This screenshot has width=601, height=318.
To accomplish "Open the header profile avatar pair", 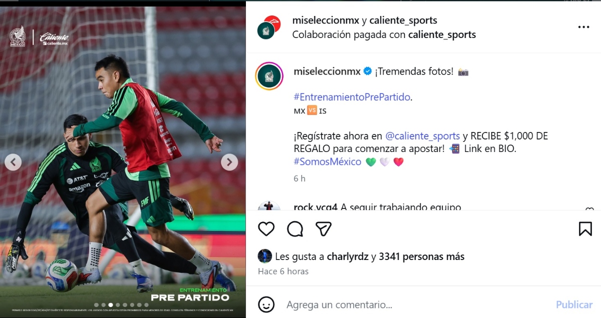I will 268,27.
